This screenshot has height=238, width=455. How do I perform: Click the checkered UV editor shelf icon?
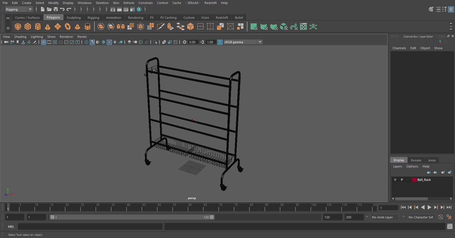point(303,27)
